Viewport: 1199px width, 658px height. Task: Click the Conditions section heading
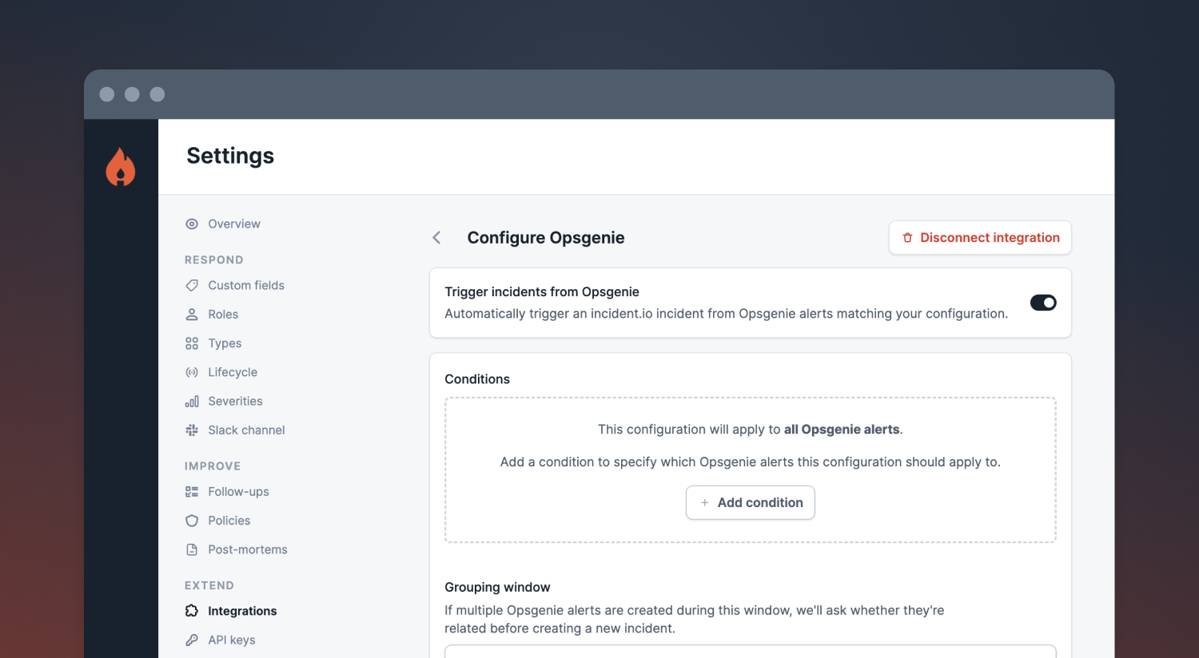pyautogui.click(x=477, y=379)
